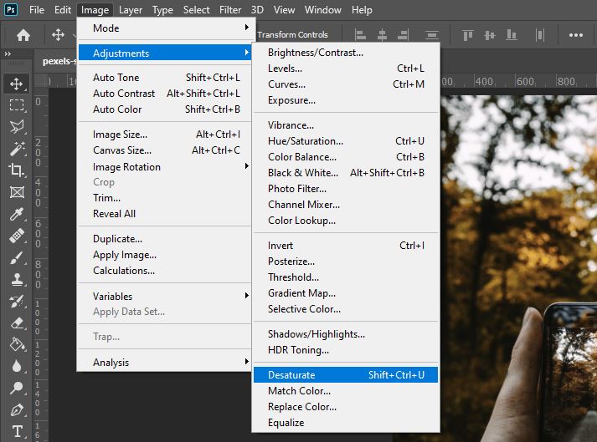
Task: Choose Curves adjustment
Action: [x=346, y=84]
